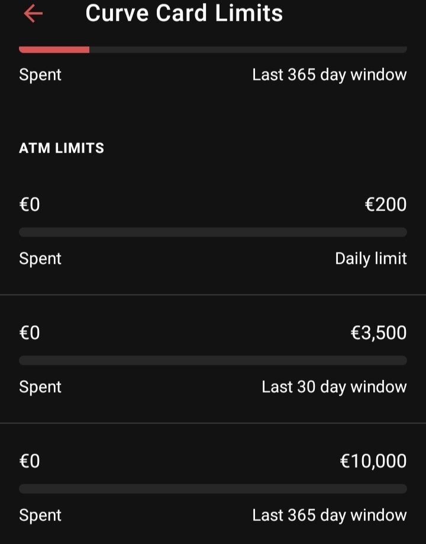Tap the red back arrow icon
Screen dimensions: 426x544
(33, 14)
